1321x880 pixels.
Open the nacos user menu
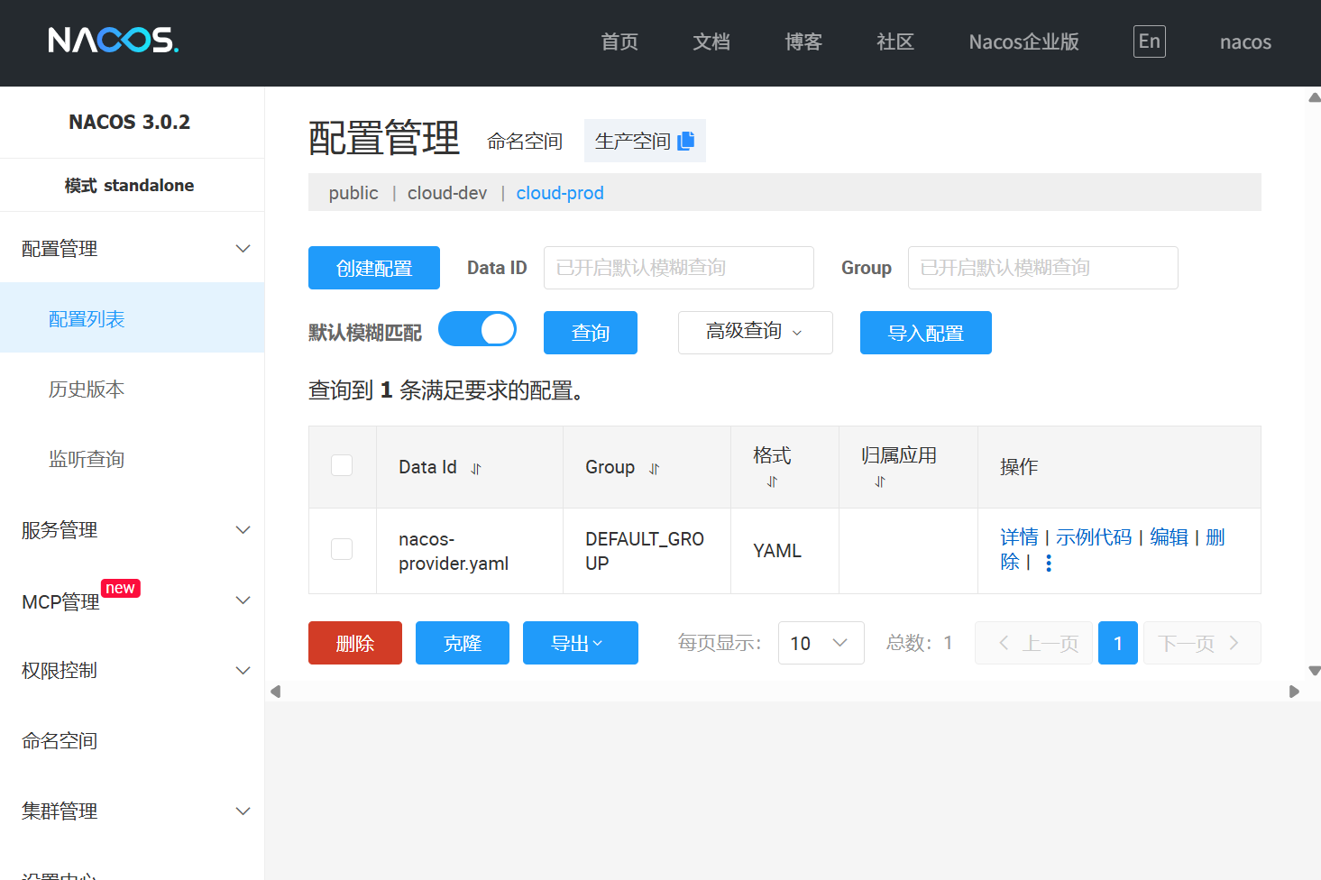tap(1245, 41)
